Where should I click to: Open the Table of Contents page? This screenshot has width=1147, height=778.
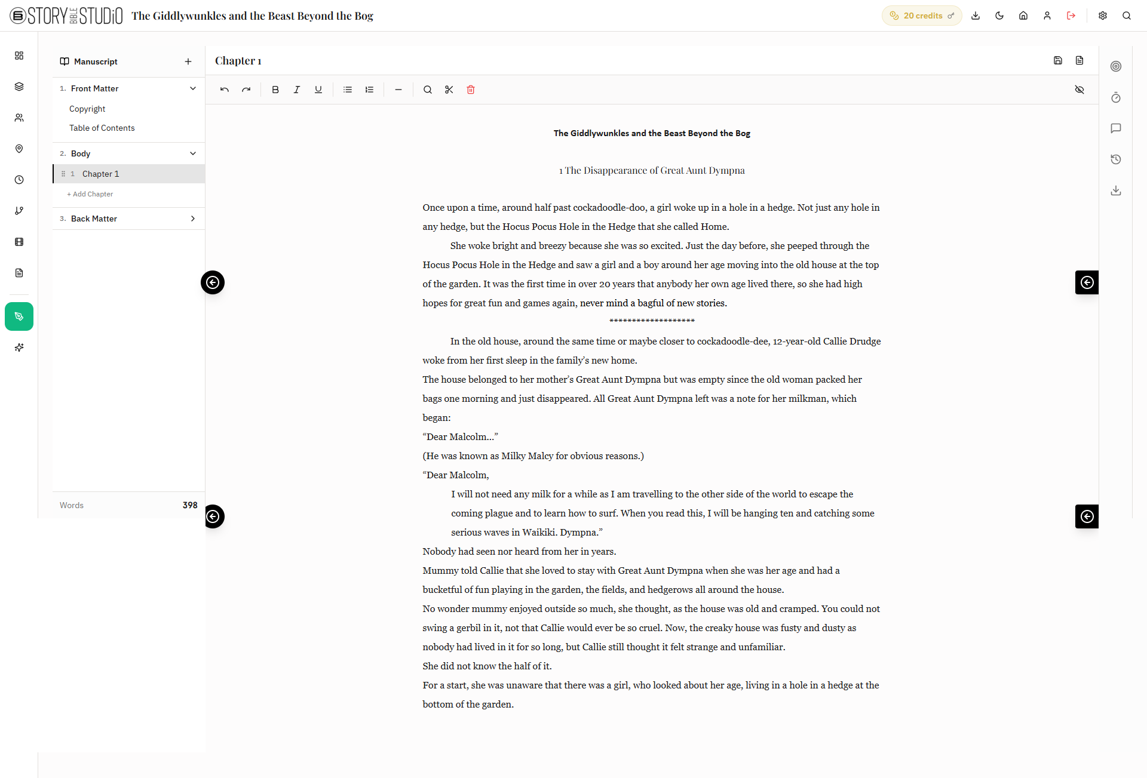point(102,128)
